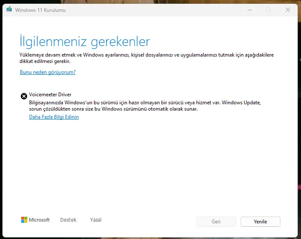The height and width of the screenshot is (239, 301).
Task: Click the 'Yüklemeye devam etmek' intro paragraph
Action: click(146, 58)
